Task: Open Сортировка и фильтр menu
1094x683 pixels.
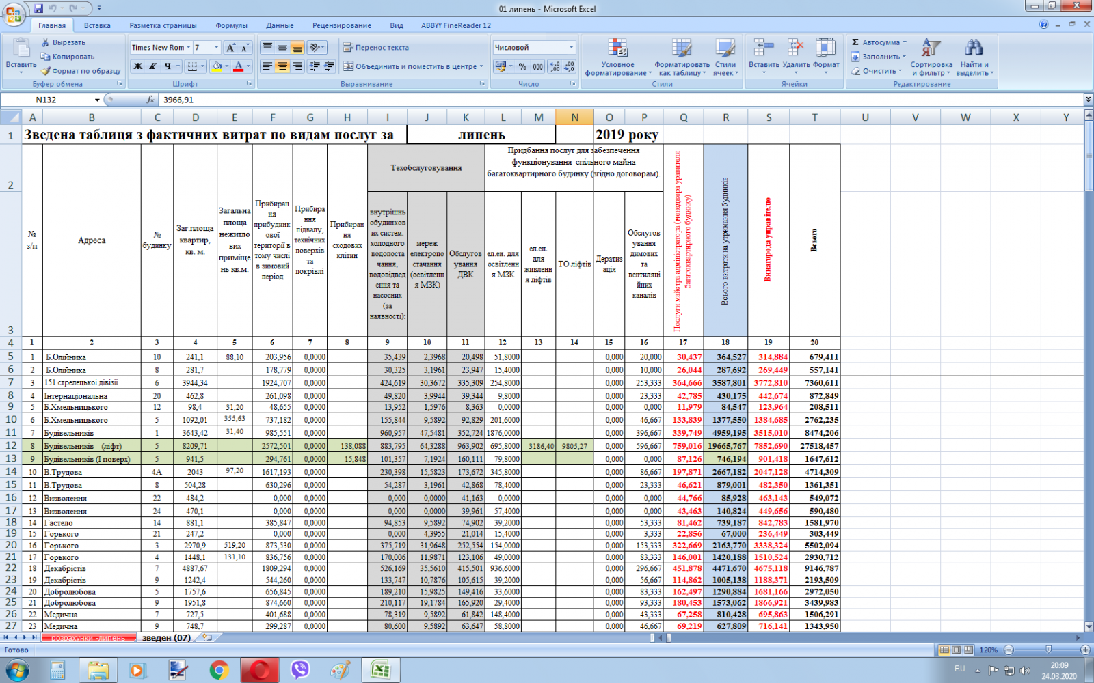Action: click(931, 57)
